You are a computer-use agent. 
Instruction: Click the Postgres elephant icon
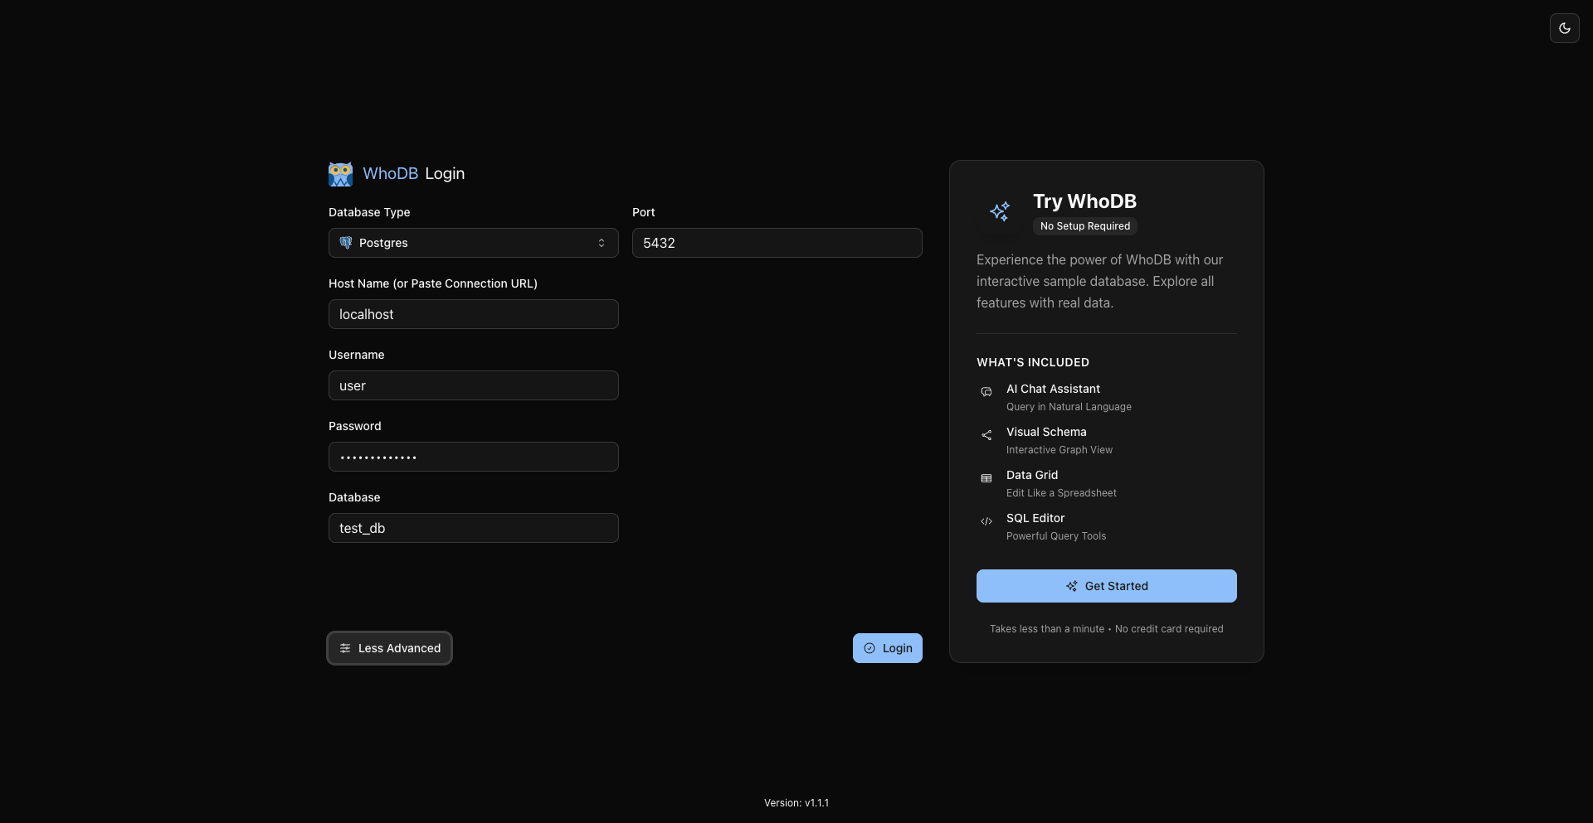[x=346, y=243]
